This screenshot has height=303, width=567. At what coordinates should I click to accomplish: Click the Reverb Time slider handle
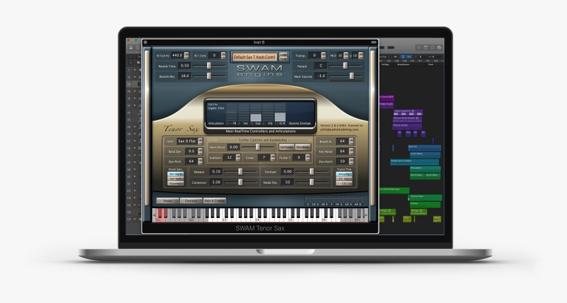pyautogui.click(x=208, y=66)
